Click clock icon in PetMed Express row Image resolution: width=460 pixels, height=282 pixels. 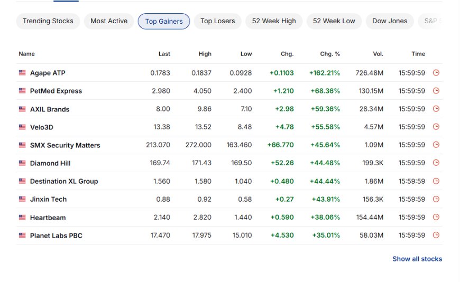click(436, 91)
